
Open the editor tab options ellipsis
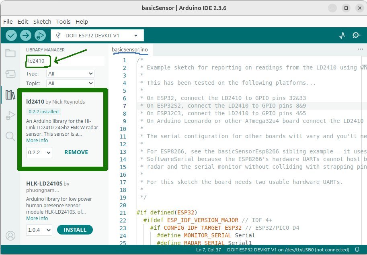point(360,49)
